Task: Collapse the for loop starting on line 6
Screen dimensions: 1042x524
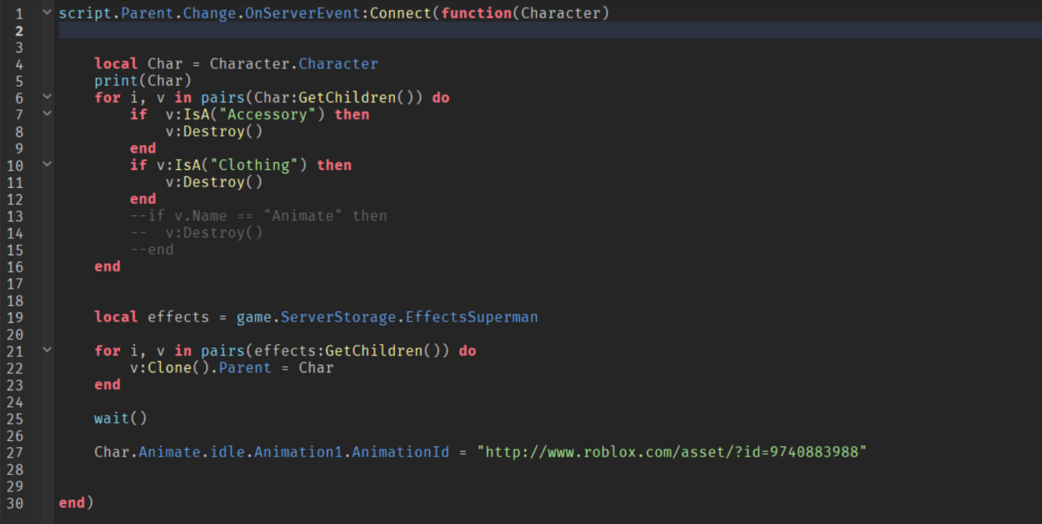Action: point(46,97)
